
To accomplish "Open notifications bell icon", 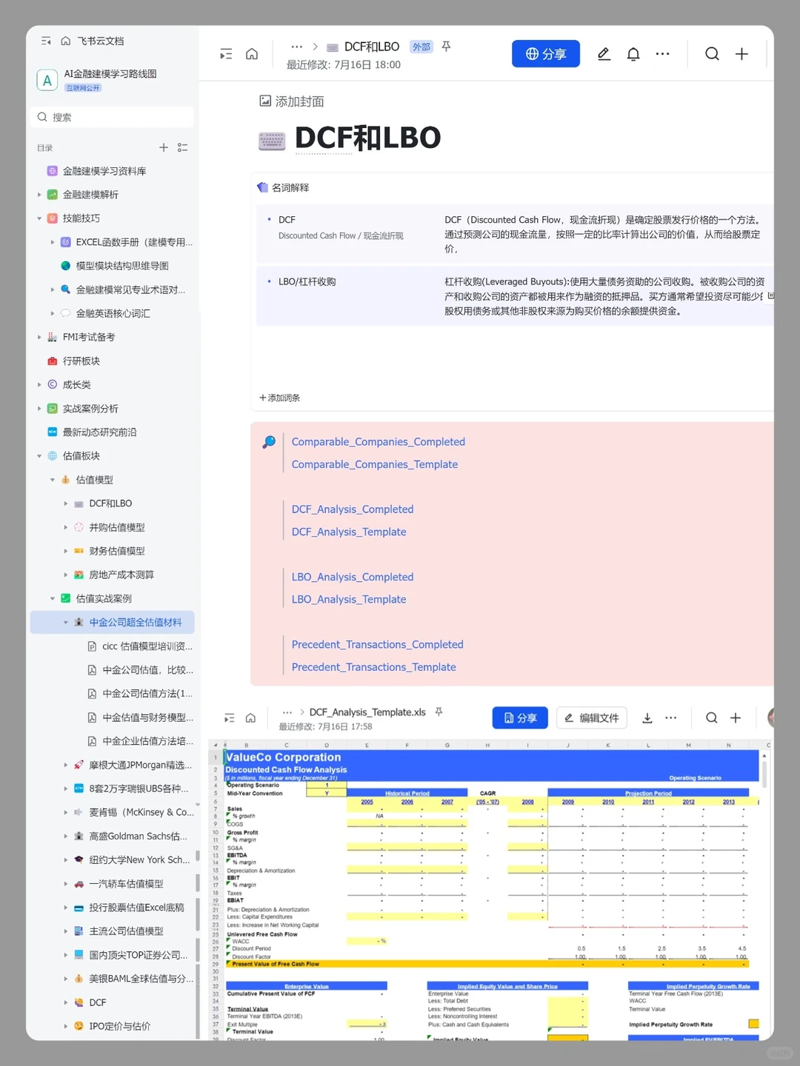I will pyautogui.click(x=633, y=54).
